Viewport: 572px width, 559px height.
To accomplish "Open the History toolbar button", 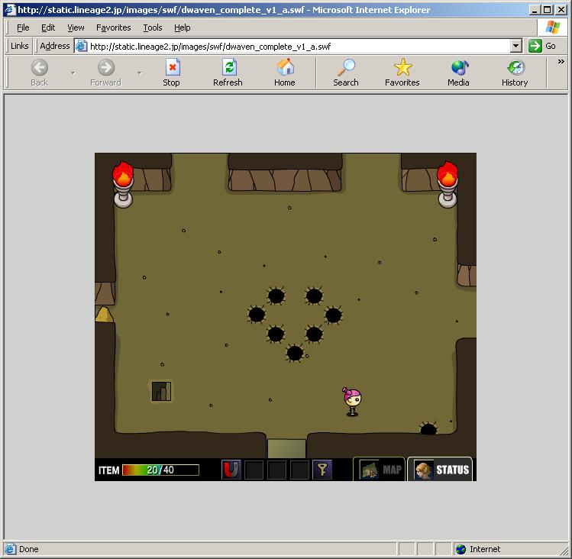I will (515, 73).
